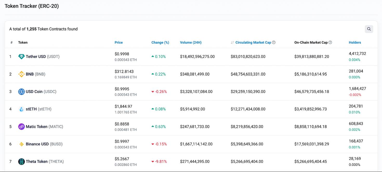Click Tether on-chain cap $39,813,880,881.20
382x172 pixels.
[312, 57]
